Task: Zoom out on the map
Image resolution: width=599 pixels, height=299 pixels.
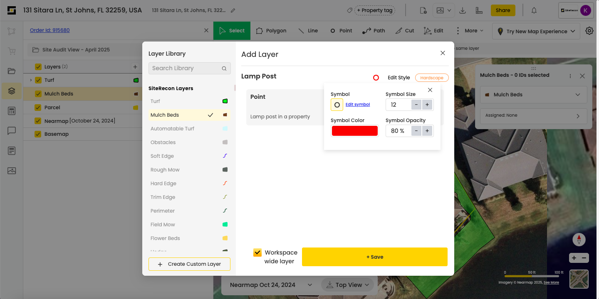Action: pyautogui.click(x=584, y=258)
